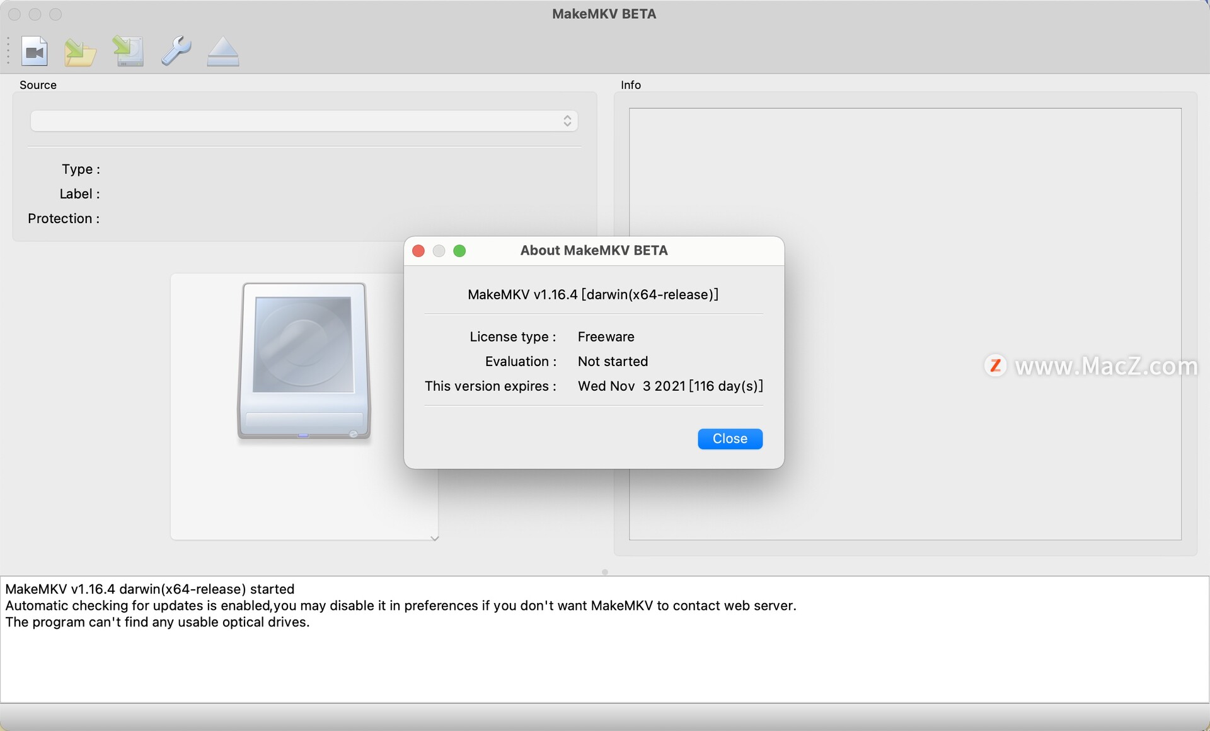1210x731 pixels.
Task: Open video files via camera toolbar icon
Action: 35,51
